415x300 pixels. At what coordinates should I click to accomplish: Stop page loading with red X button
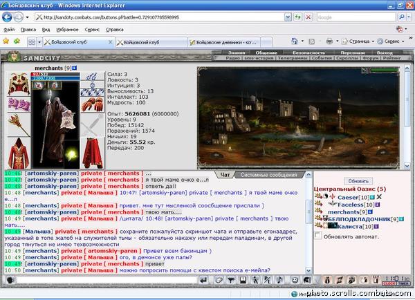pyautogui.click(x=308, y=17)
